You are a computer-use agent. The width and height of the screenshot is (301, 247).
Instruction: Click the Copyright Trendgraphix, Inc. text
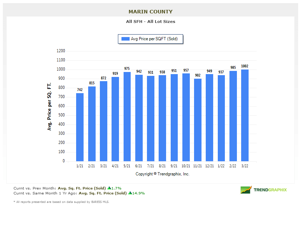tap(163, 174)
